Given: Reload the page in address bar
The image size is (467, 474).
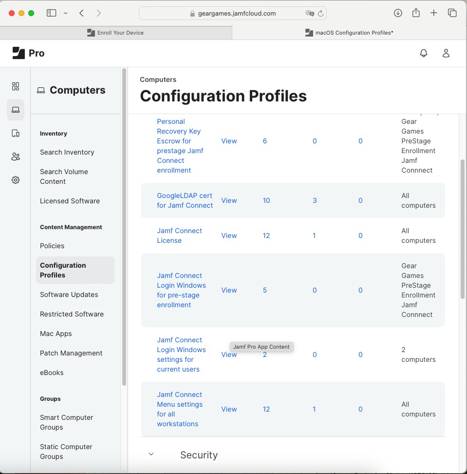Looking at the screenshot, I should pyautogui.click(x=320, y=14).
